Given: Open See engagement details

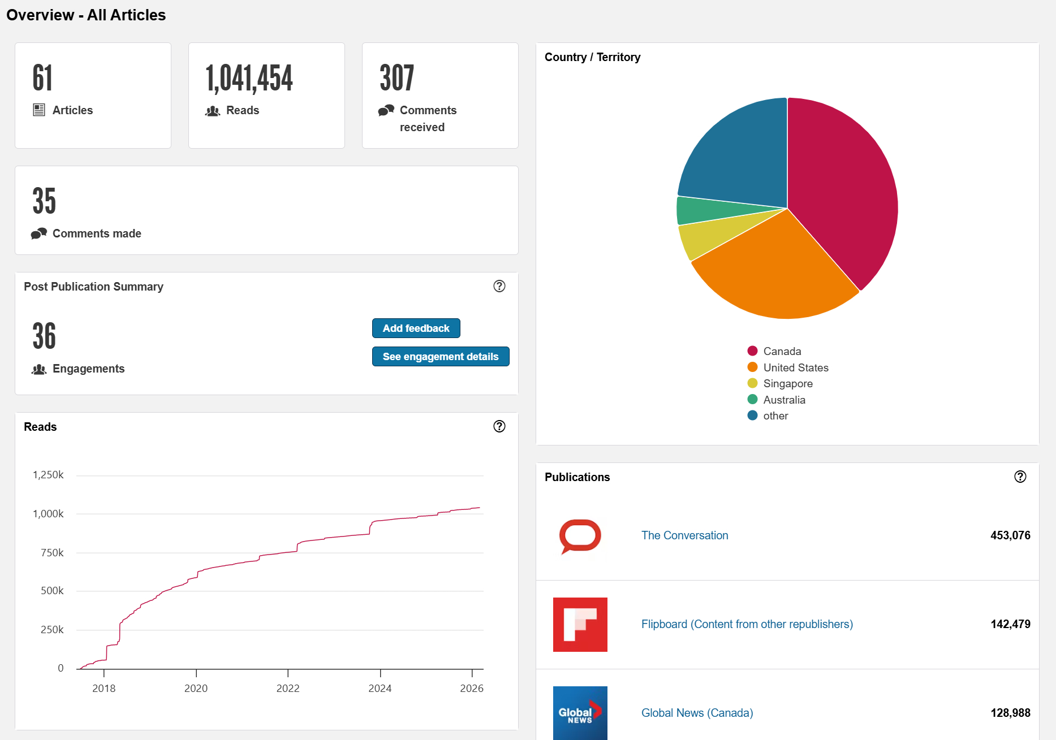Looking at the screenshot, I should click(x=440, y=357).
